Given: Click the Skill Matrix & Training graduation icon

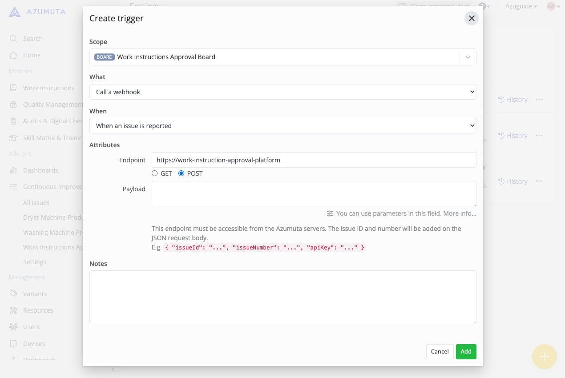Looking at the screenshot, I should (13, 137).
